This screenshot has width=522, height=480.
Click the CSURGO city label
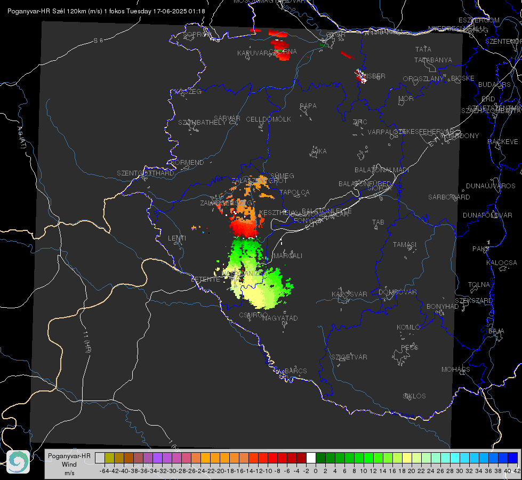[253, 315]
